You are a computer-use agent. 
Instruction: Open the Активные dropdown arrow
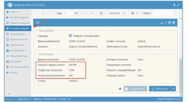(x=124, y=13)
